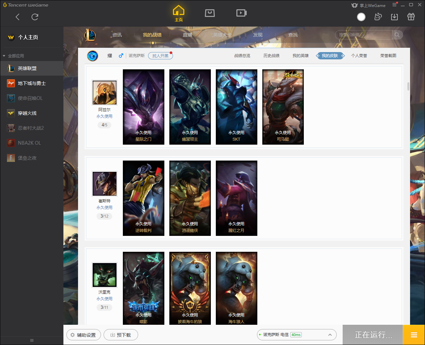The width and height of the screenshot is (425, 345).
Task: Refresh the page with the reload icon
Action: tap(35, 17)
